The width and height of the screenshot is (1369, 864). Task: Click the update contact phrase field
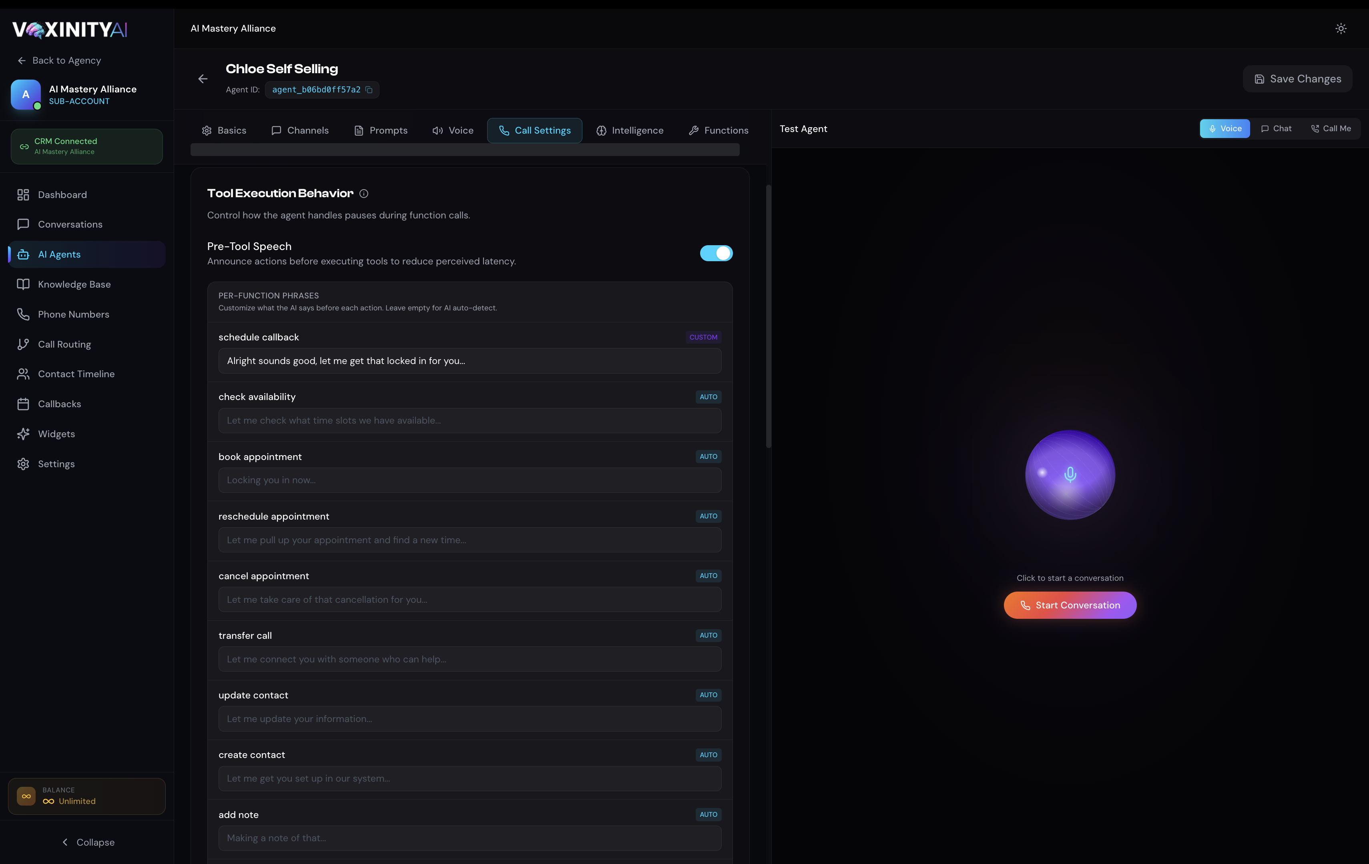point(470,719)
